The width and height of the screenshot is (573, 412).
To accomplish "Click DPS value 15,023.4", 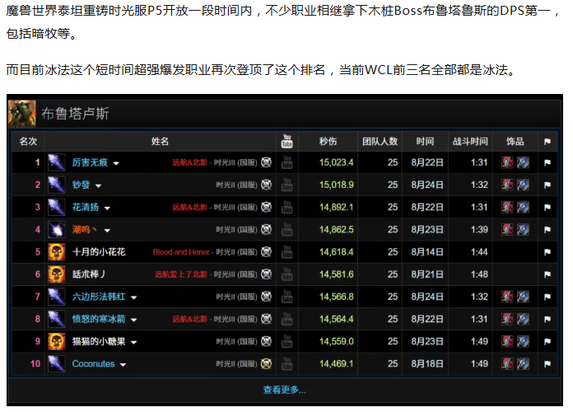I will point(336,162).
